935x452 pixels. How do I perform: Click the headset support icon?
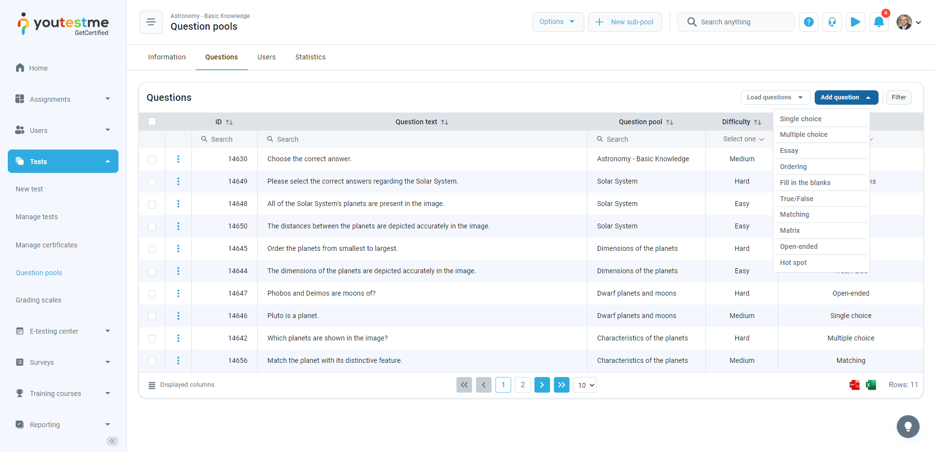832,22
